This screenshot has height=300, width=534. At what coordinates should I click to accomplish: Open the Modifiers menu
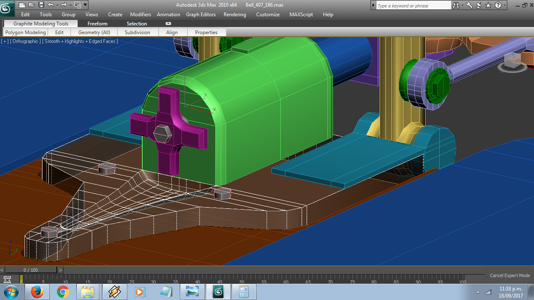(x=141, y=15)
